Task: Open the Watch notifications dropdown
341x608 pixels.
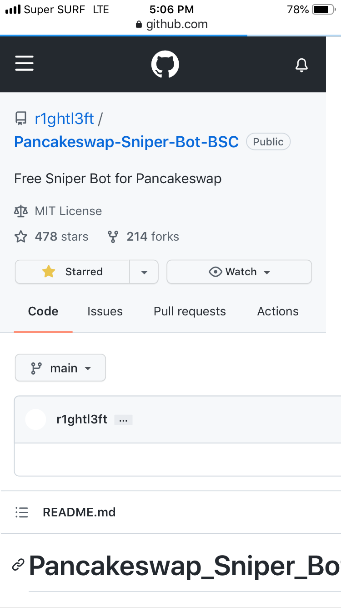Action: tap(239, 272)
